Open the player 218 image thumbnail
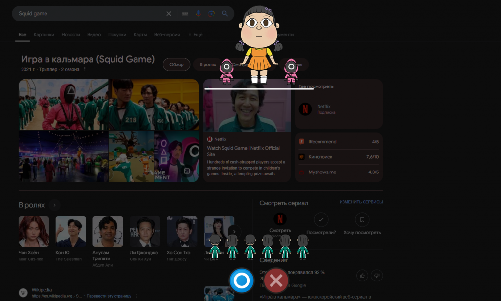 tap(154, 105)
